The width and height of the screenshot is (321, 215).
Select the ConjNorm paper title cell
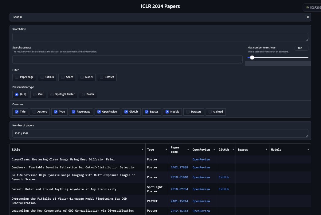(x=77, y=167)
